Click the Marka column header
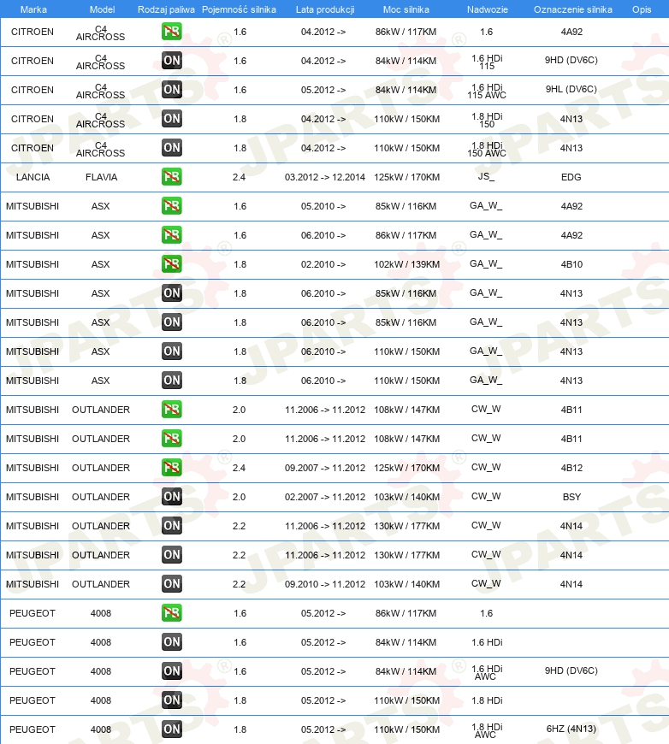 click(x=33, y=9)
